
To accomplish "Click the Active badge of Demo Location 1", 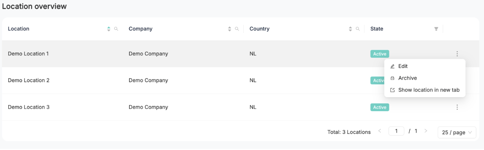I will [380, 54].
